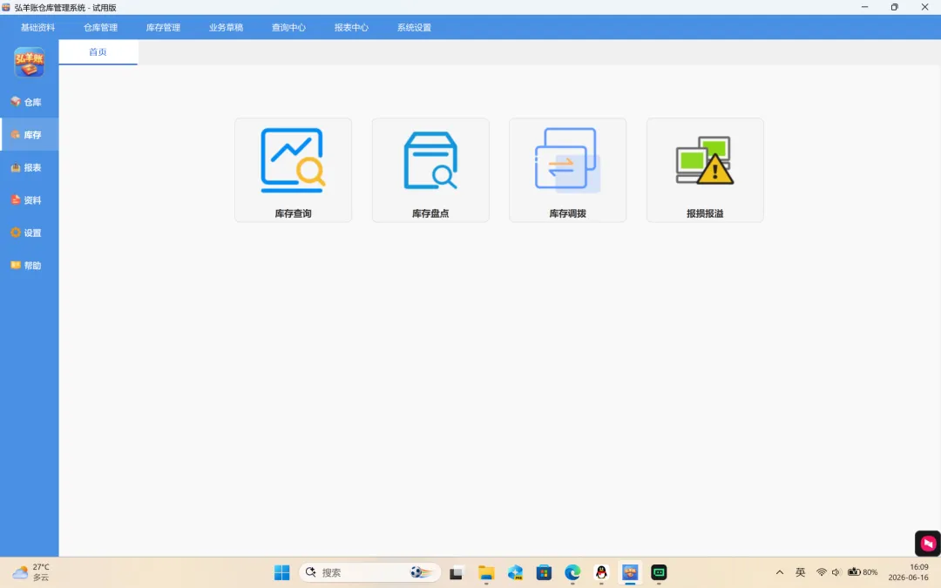Open the Wi-Fi network tray icon
Viewport: 941px width, 588px height.
coord(822,572)
